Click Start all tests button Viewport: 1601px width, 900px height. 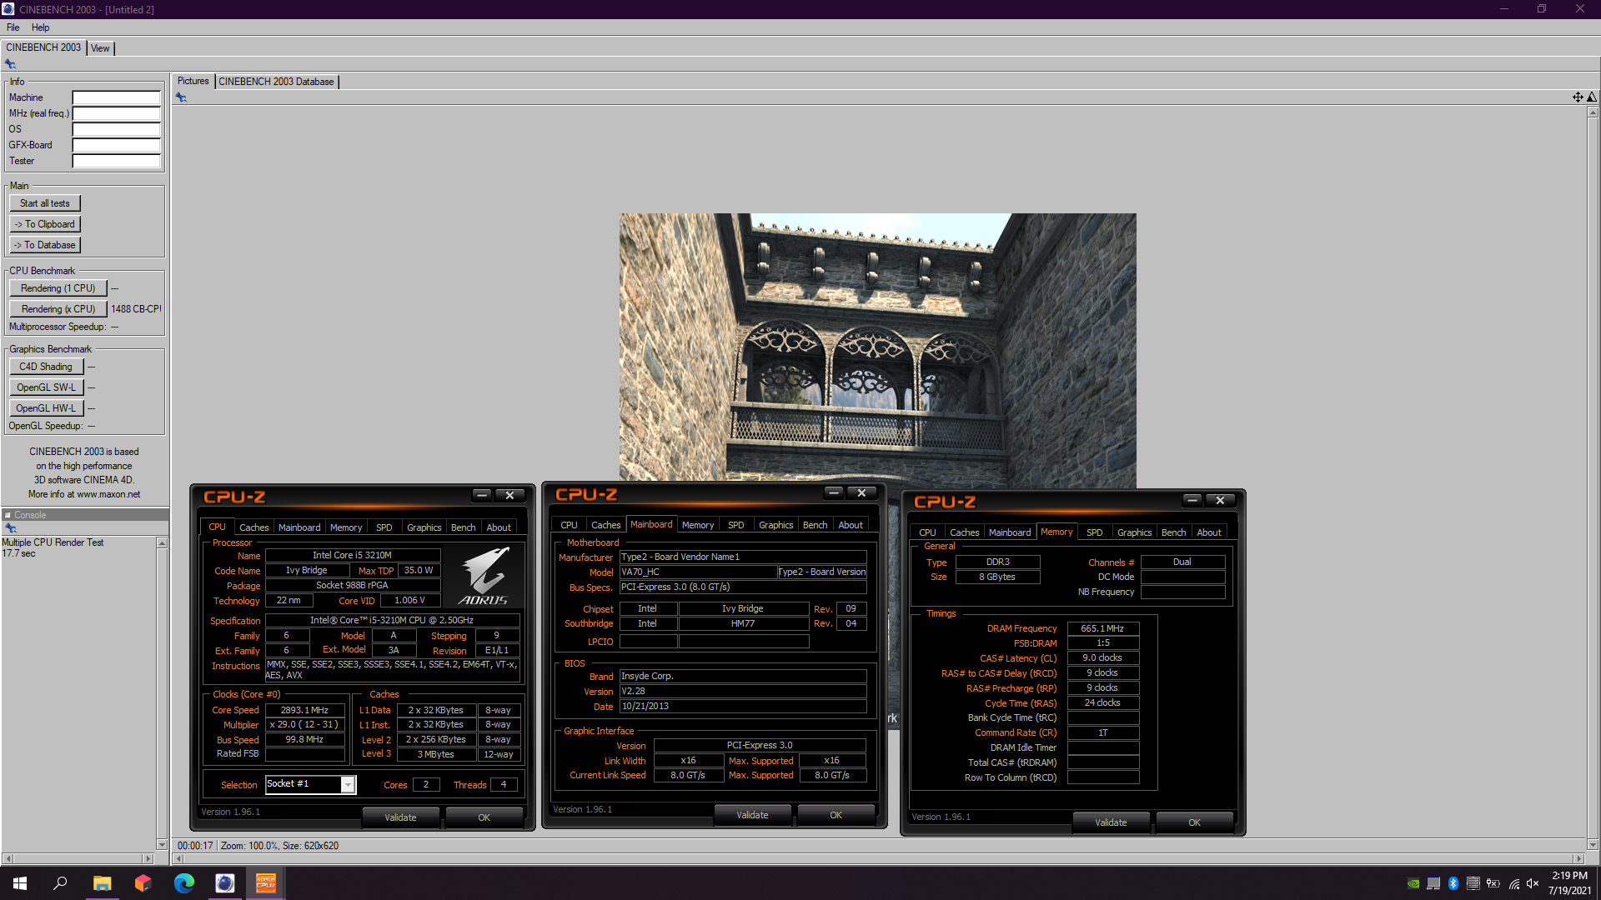click(x=45, y=203)
